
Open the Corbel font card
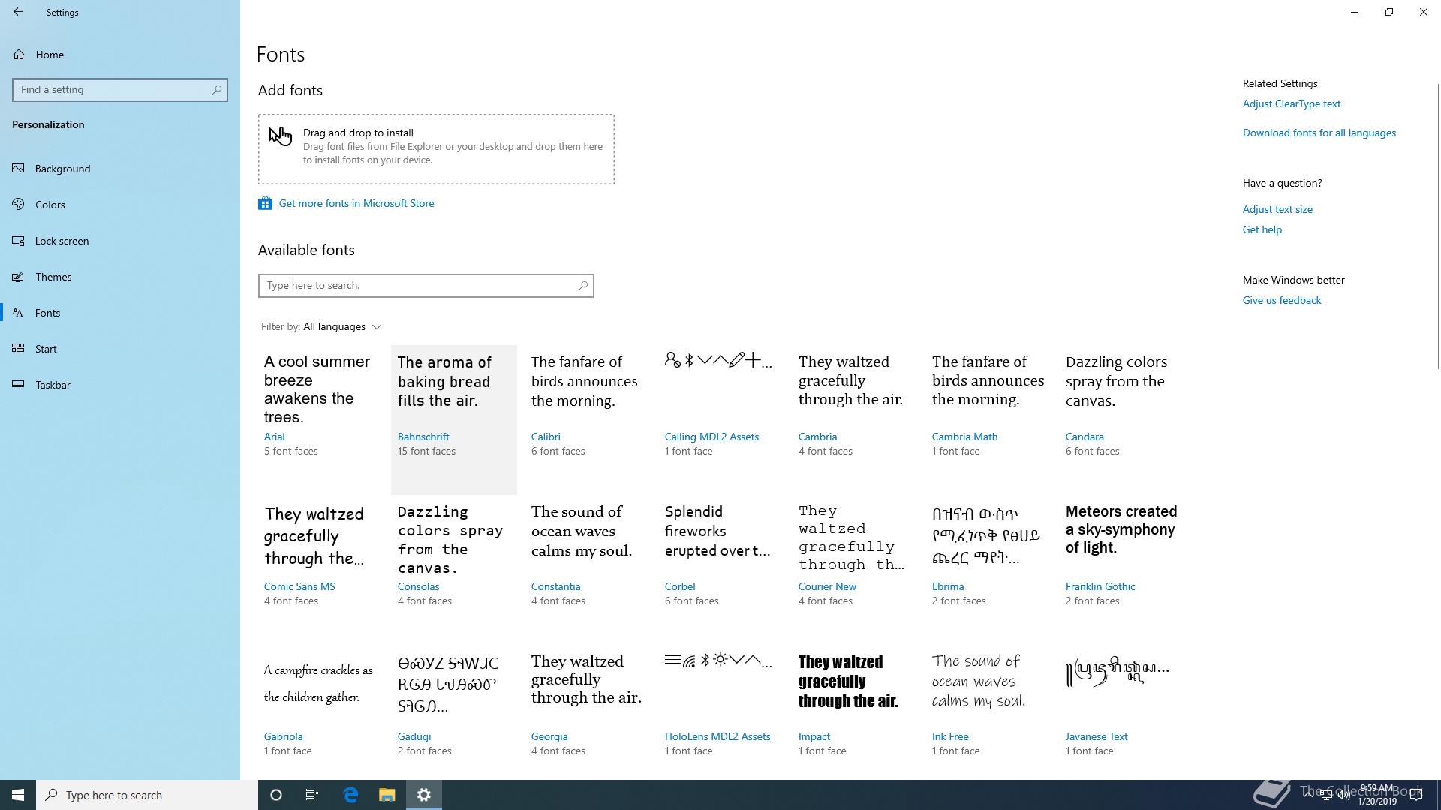pos(720,570)
